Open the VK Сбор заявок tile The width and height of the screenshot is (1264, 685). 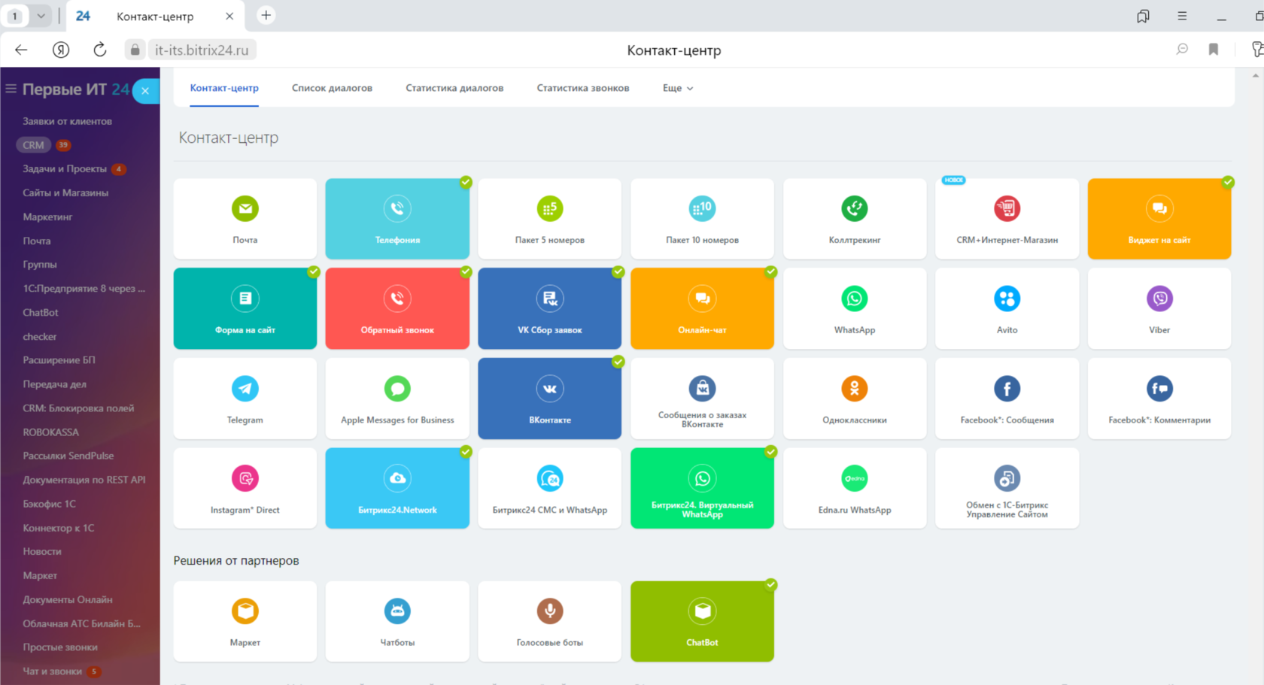(549, 308)
